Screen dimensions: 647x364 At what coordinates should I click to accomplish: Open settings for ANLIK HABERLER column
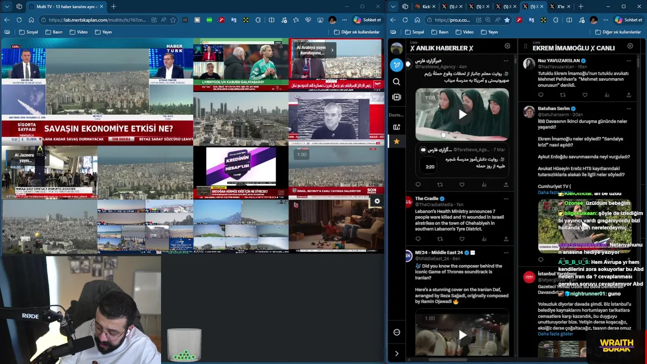(507, 47)
